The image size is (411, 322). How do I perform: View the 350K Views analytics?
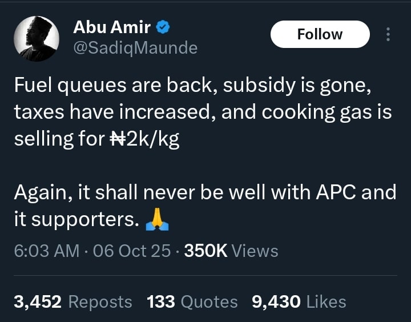pos(231,251)
